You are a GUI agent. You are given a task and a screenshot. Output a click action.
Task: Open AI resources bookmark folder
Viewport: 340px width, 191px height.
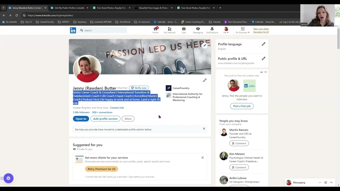(142, 22)
